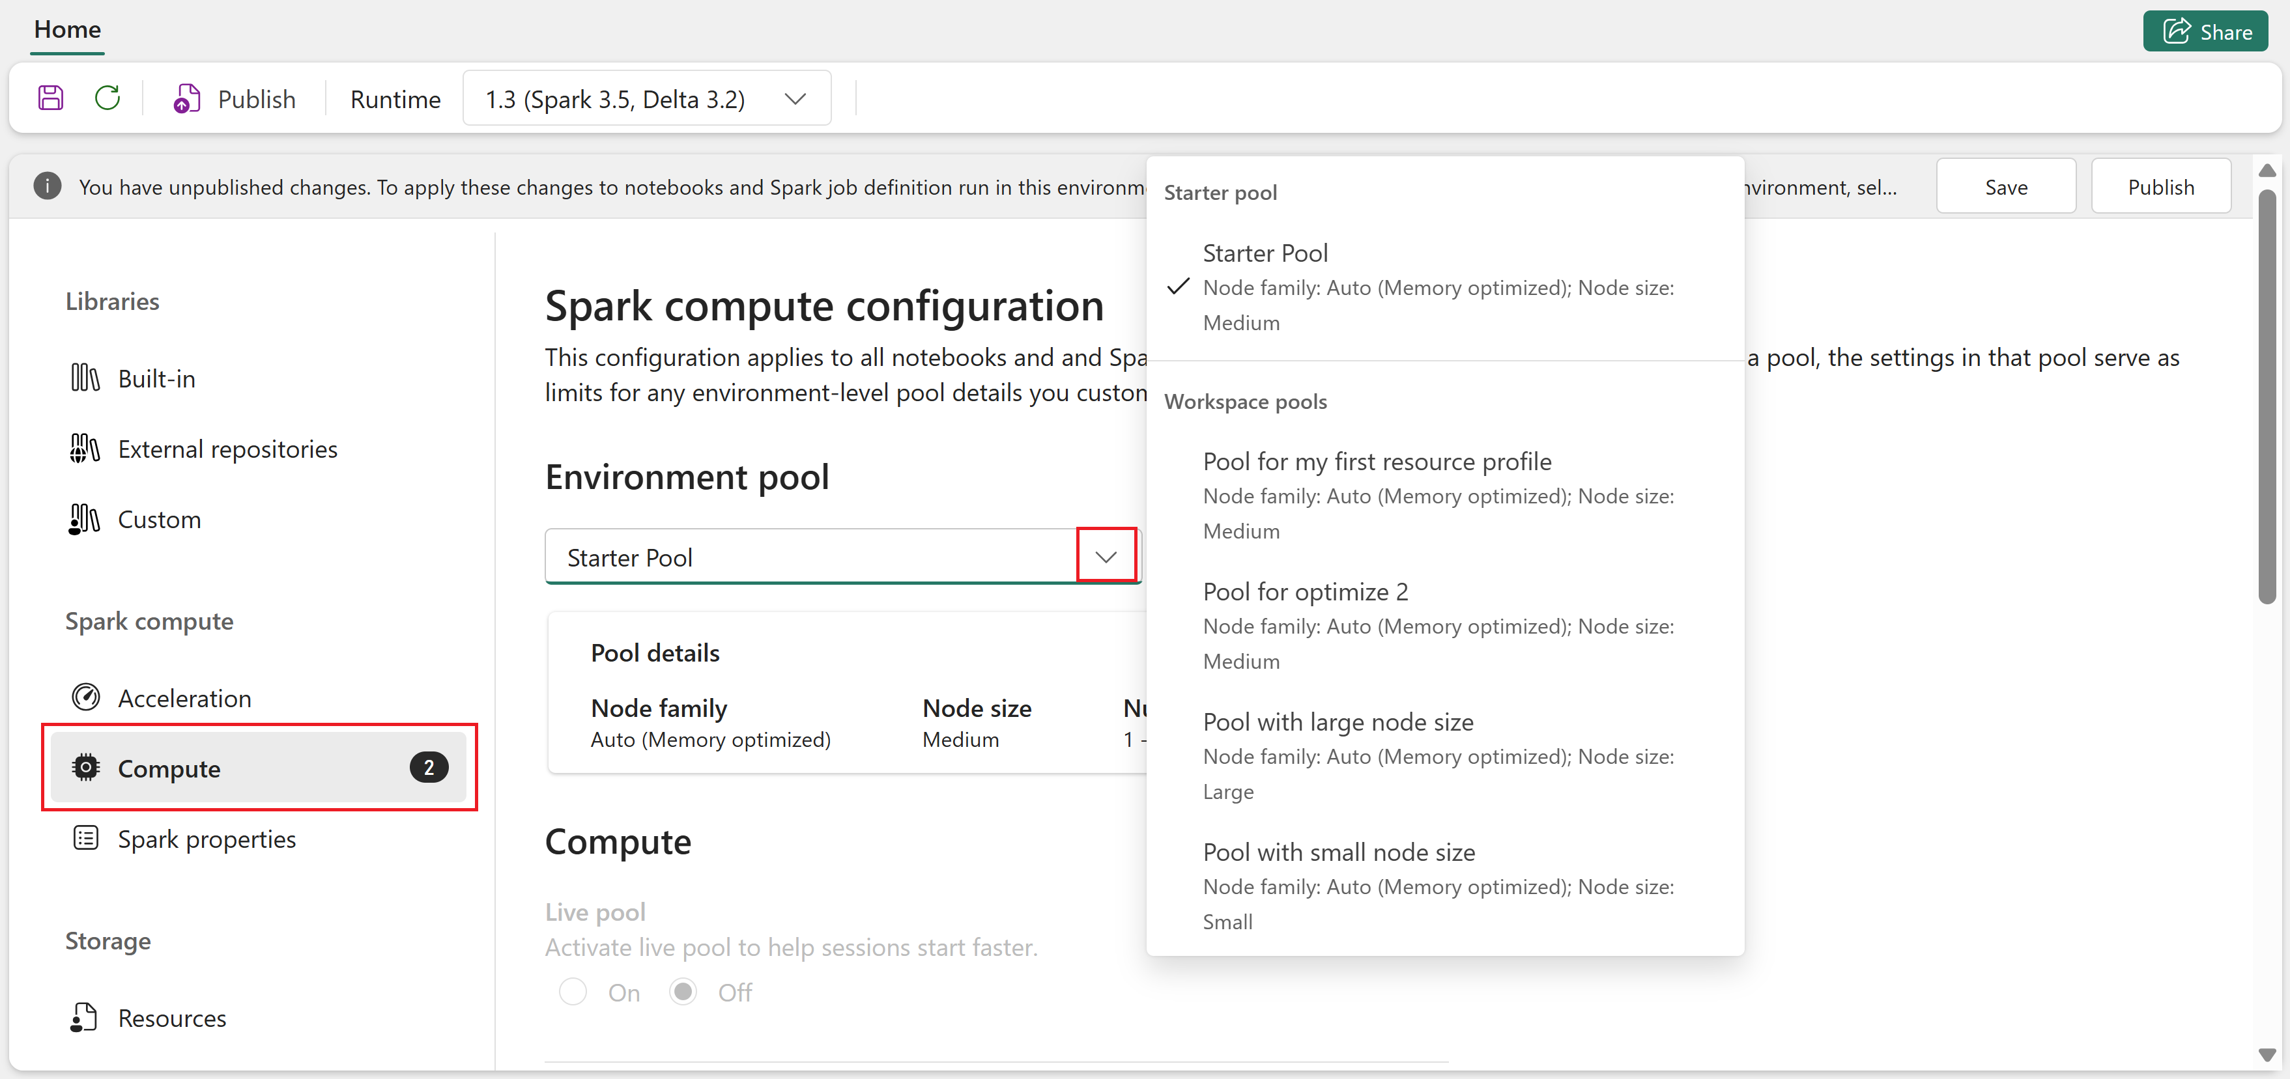Click the vertical scrollbar thumb
Image resolution: width=2290 pixels, height=1079 pixels.
(x=2267, y=395)
